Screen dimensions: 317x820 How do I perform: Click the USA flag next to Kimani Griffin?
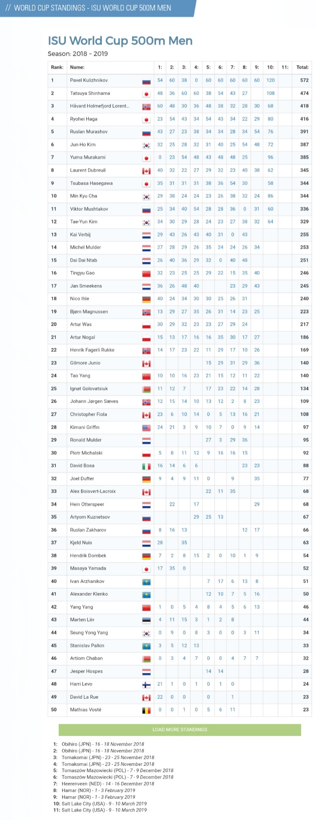(146, 428)
